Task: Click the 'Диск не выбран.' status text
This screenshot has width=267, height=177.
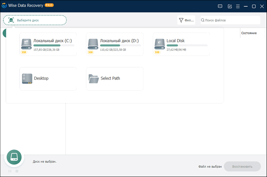Action: click(x=45, y=162)
